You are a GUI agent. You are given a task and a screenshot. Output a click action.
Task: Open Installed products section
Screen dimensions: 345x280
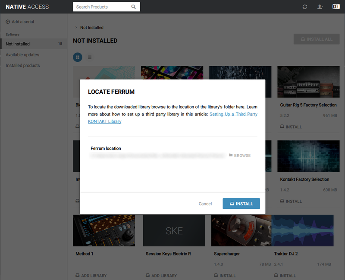23,66
